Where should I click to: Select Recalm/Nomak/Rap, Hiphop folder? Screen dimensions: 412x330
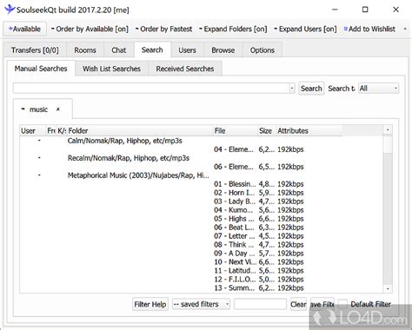[x=129, y=158]
